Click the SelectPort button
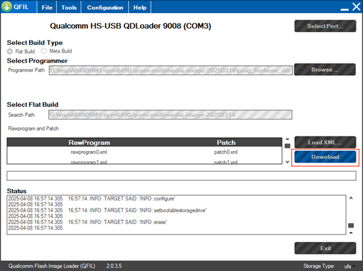363x271 pixels. point(325,26)
